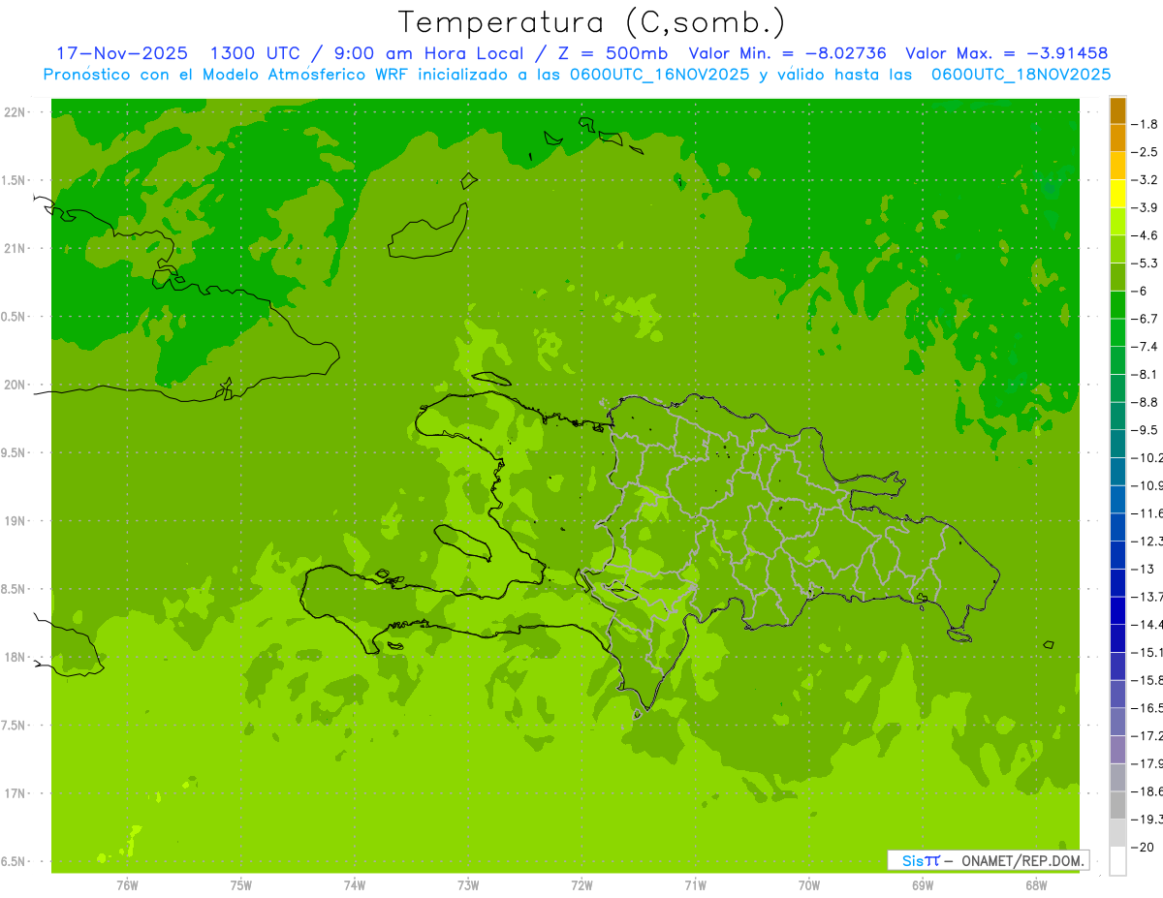This screenshot has width=1163, height=898.
Task: Click the '76W' longitude label
Action: coord(127,885)
